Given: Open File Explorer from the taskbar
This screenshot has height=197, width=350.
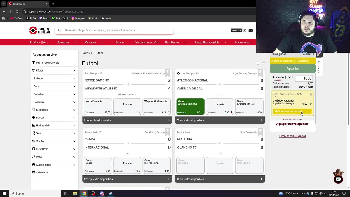Looking at the screenshot, I should [75, 193].
